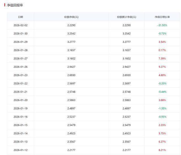Image resolution: width=181 pixels, height=155 pixels.
Task: Click the 8.21% growth rate cell
Action: point(162,150)
